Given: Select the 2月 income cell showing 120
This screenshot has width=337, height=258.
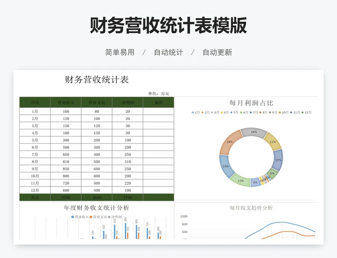Looking at the screenshot, I should pyautogui.click(x=66, y=119).
